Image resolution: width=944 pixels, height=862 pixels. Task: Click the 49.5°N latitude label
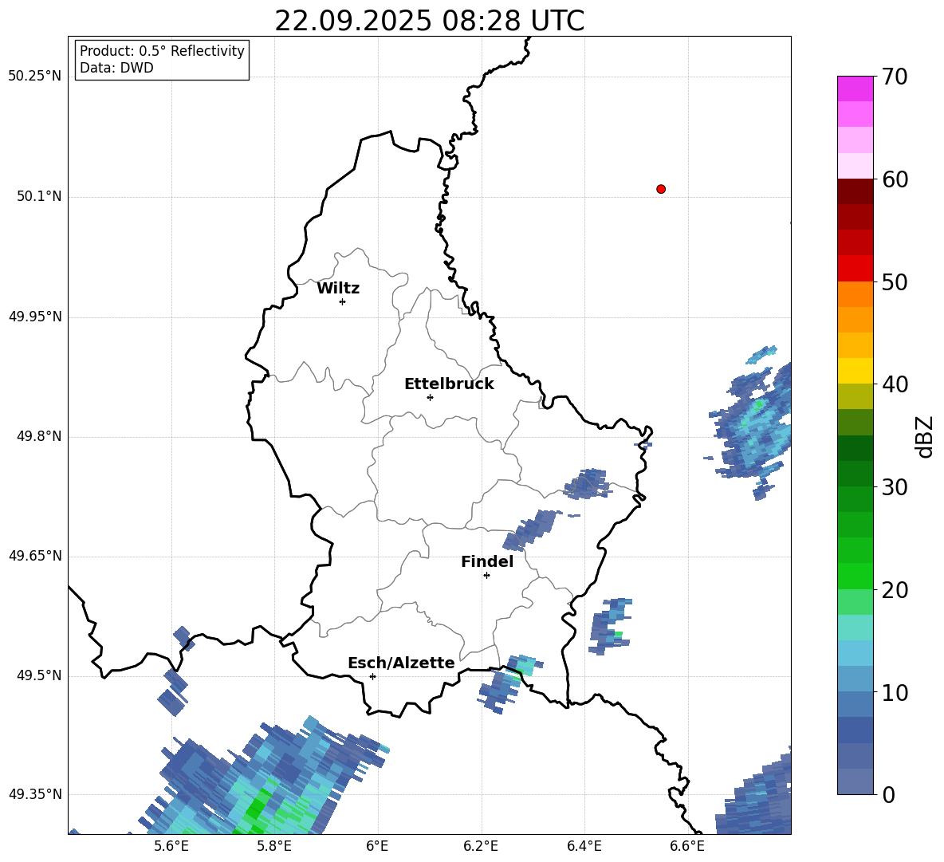[39, 675]
